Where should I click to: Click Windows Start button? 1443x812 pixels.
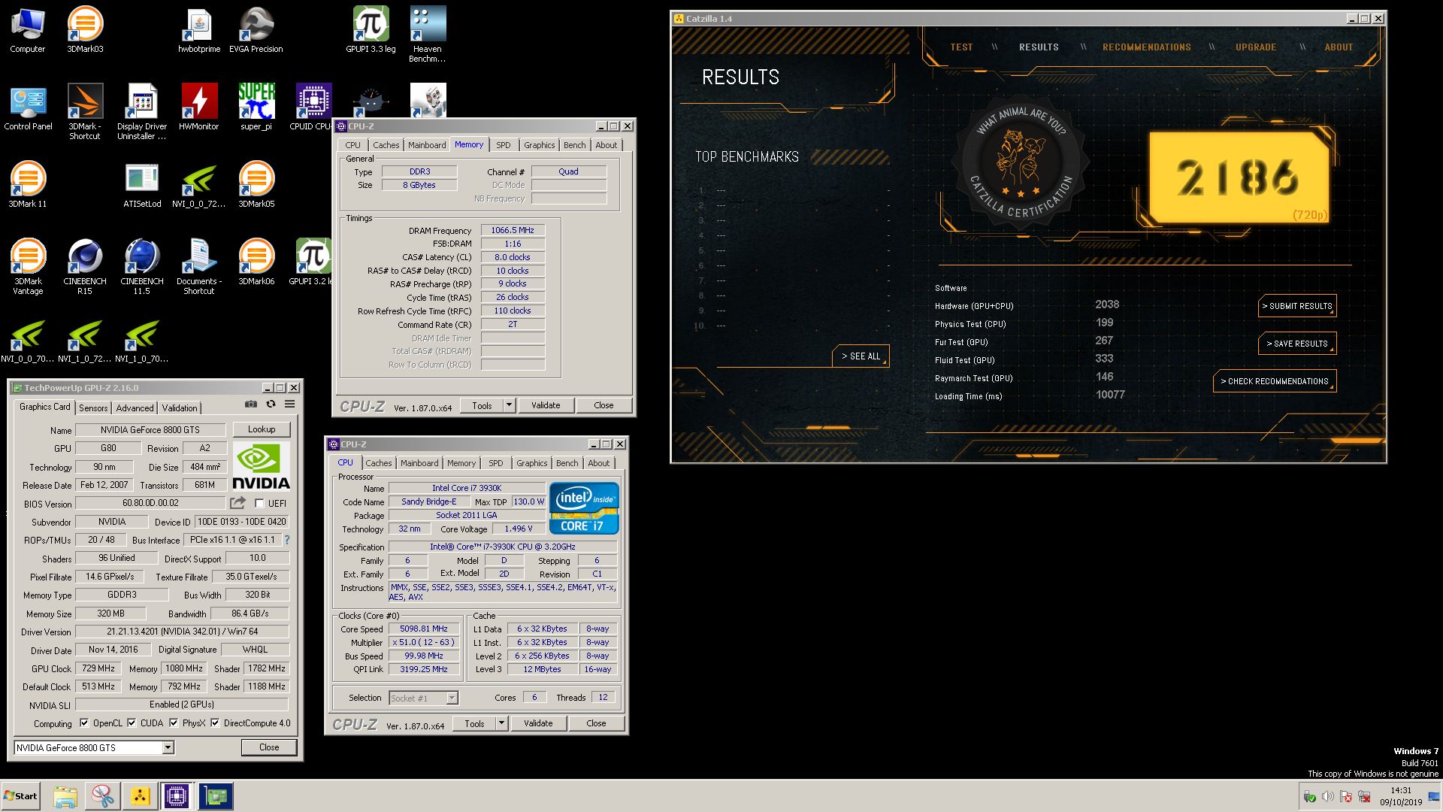tap(20, 796)
